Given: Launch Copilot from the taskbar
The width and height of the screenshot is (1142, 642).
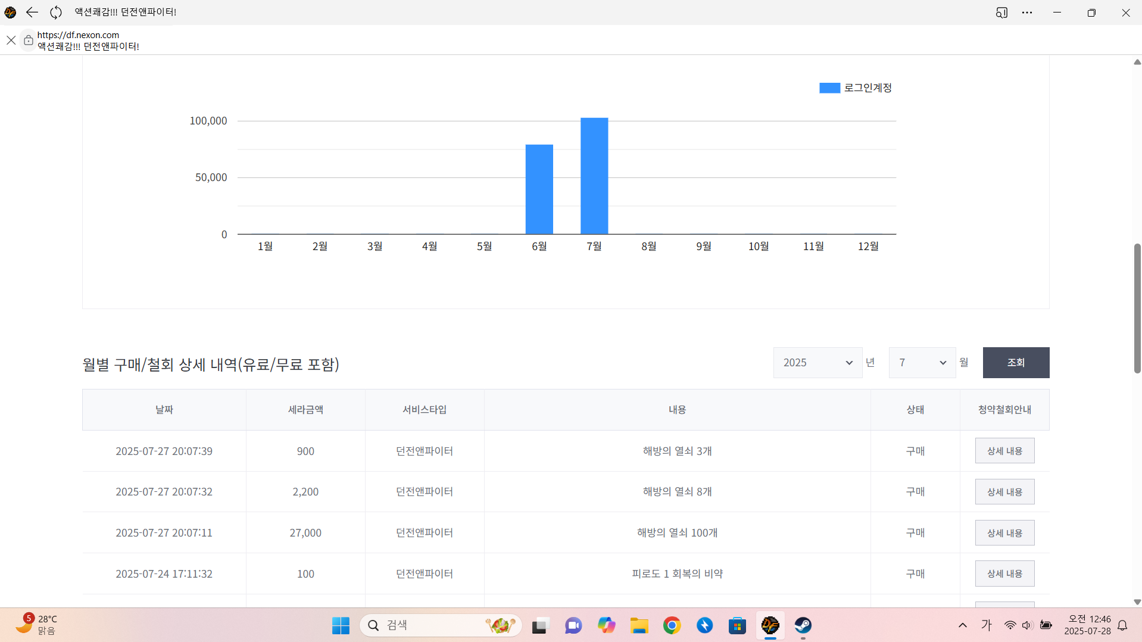Looking at the screenshot, I should [606, 625].
